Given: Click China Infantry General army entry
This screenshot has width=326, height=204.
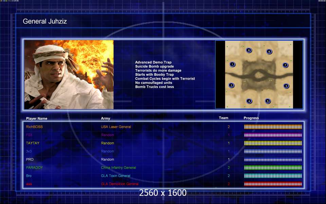Looking at the screenshot, I should pos(119,168).
